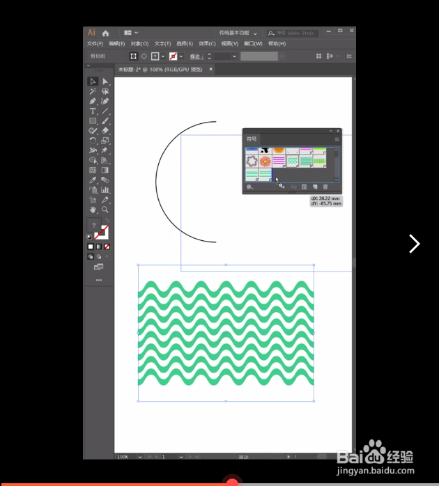Set paint type to None
Image resolution: width=439 pixels, height=486 pixels.
pyautogui.click(x=107, y=246)
